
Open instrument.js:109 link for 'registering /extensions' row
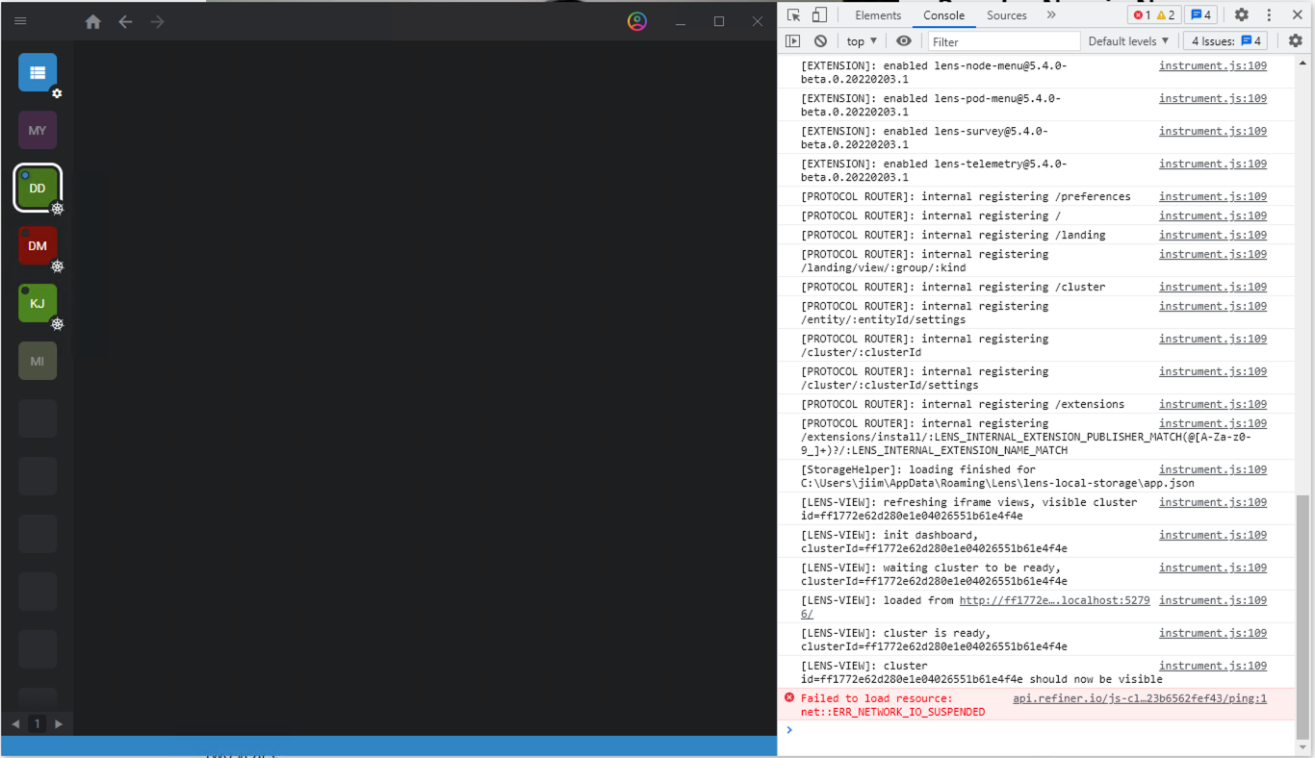[1213, 404]
